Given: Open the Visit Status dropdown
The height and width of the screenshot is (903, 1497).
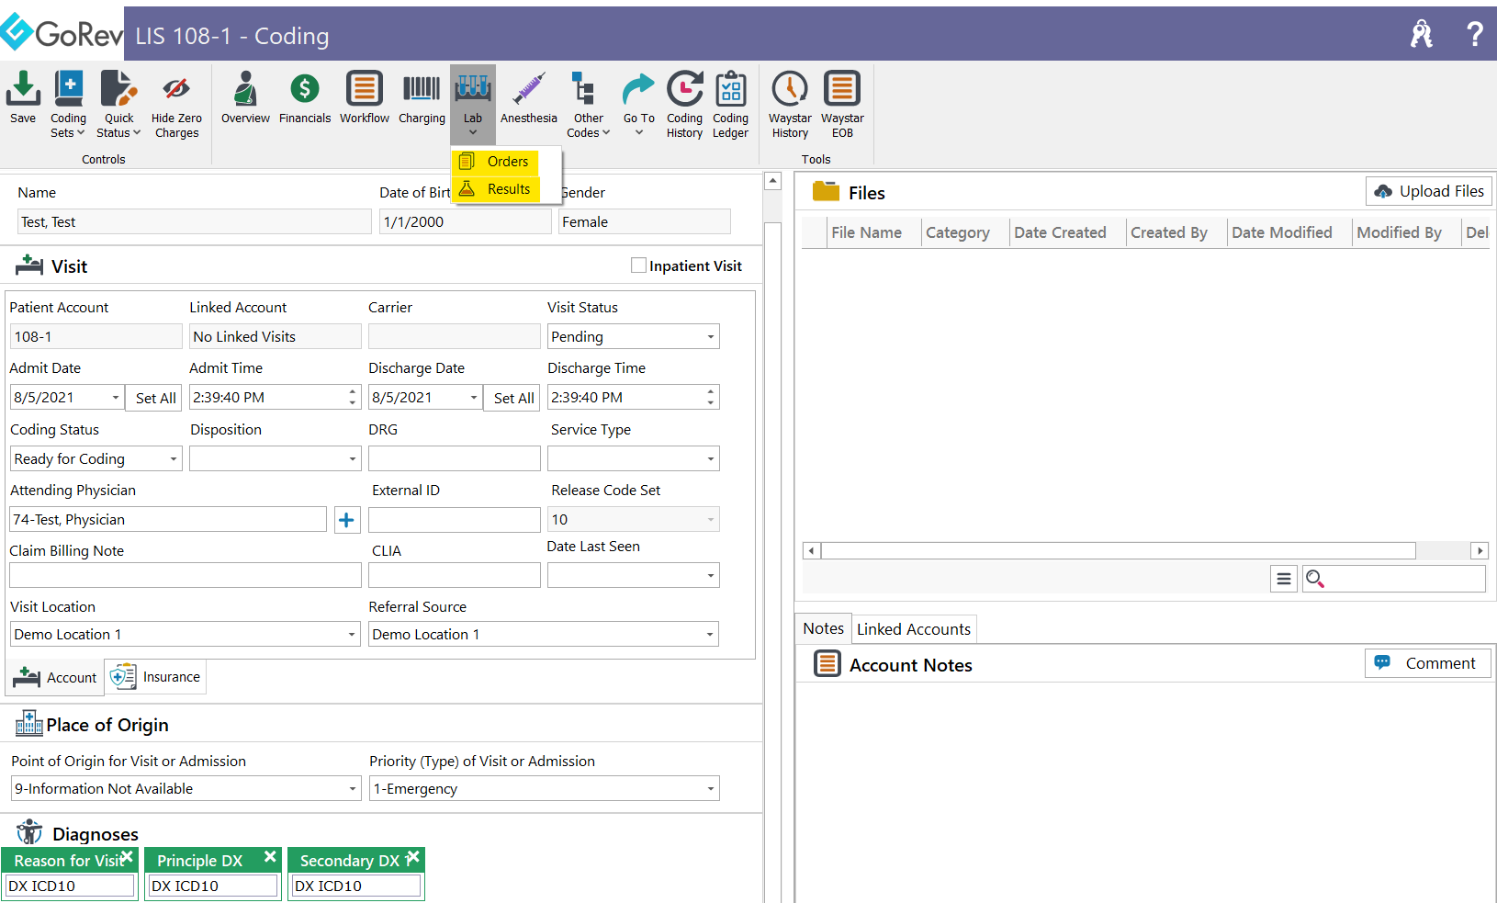Looking at the screenshot, I should click(x=711, y=337).
